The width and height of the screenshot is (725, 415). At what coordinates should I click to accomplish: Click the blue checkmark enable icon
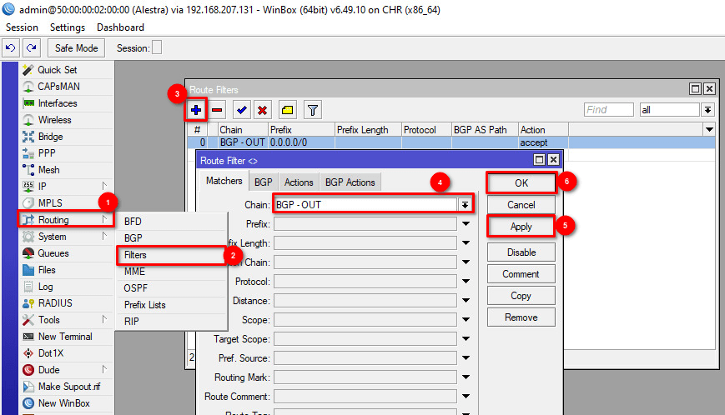pyautogui.click(x=241, y=109)
